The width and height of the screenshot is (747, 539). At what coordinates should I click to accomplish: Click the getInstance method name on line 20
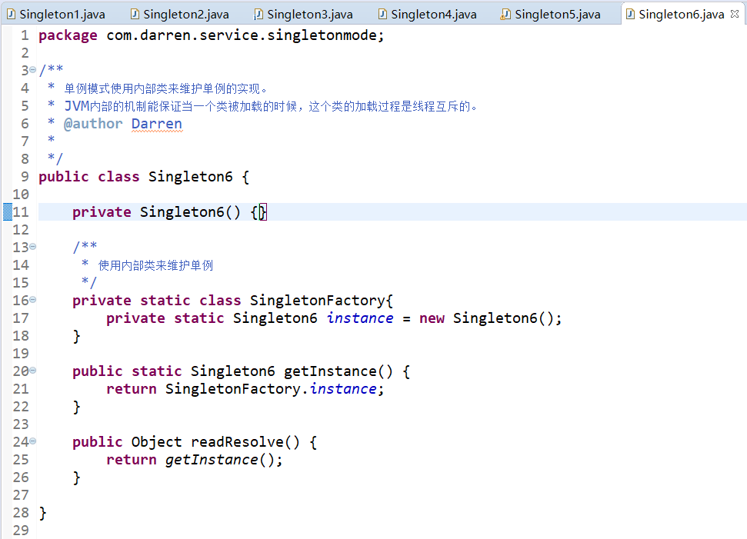click(x=330, y=371)
